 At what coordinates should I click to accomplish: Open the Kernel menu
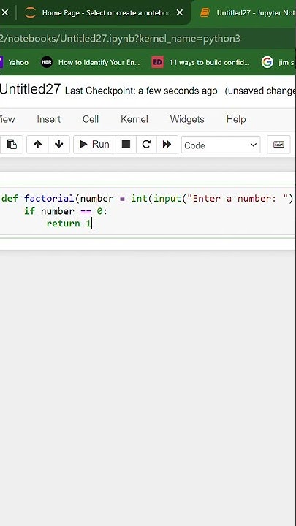tap(134, 119)
